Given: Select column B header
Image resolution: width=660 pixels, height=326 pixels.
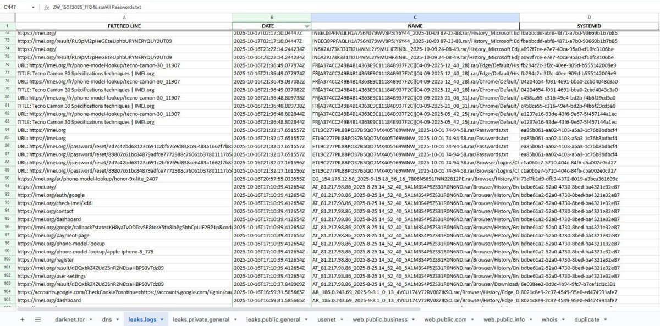Looking at the screenshot, I should tap(272, 18).
